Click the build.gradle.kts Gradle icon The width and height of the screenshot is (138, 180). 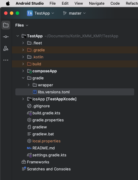click(x=29, y=113)
